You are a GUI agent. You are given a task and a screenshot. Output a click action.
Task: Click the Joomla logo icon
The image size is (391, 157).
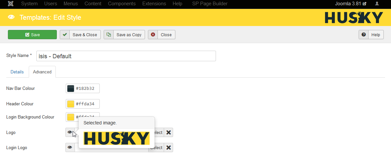10,4
